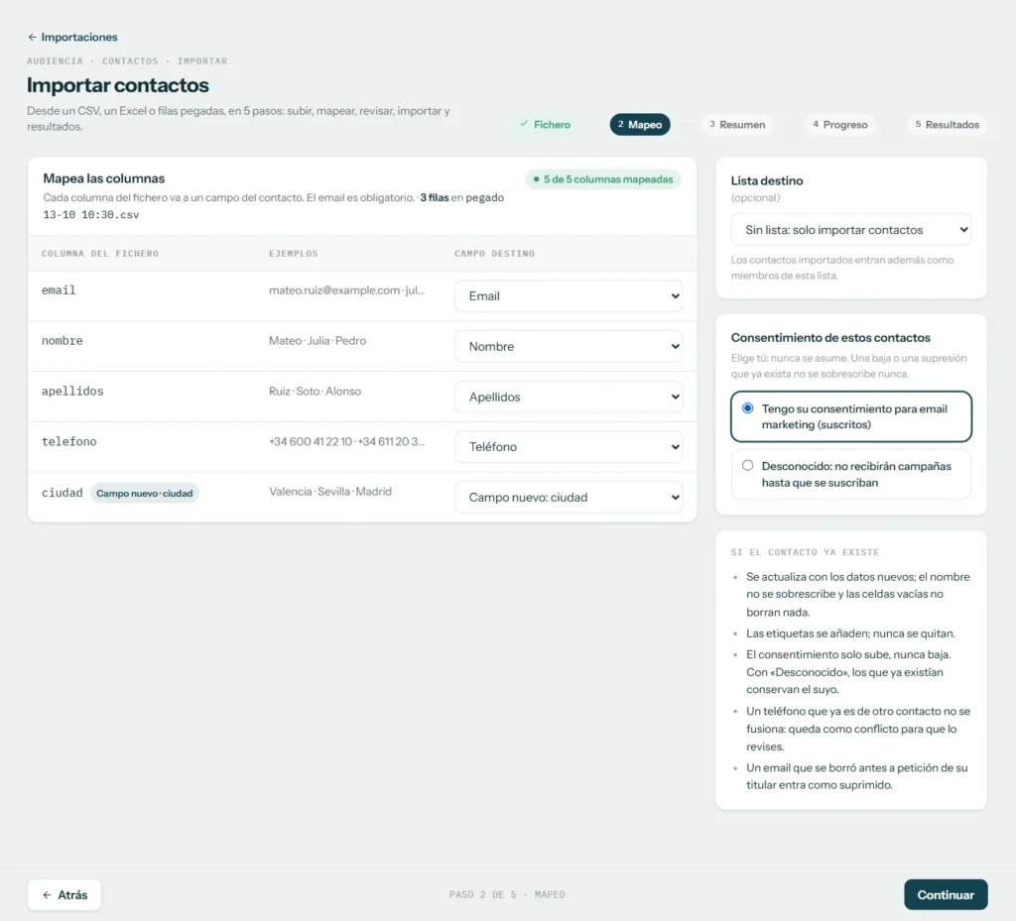The image size is (1016, 921).
Task: Click the 'Lista destino' heading
Action: 767,180
